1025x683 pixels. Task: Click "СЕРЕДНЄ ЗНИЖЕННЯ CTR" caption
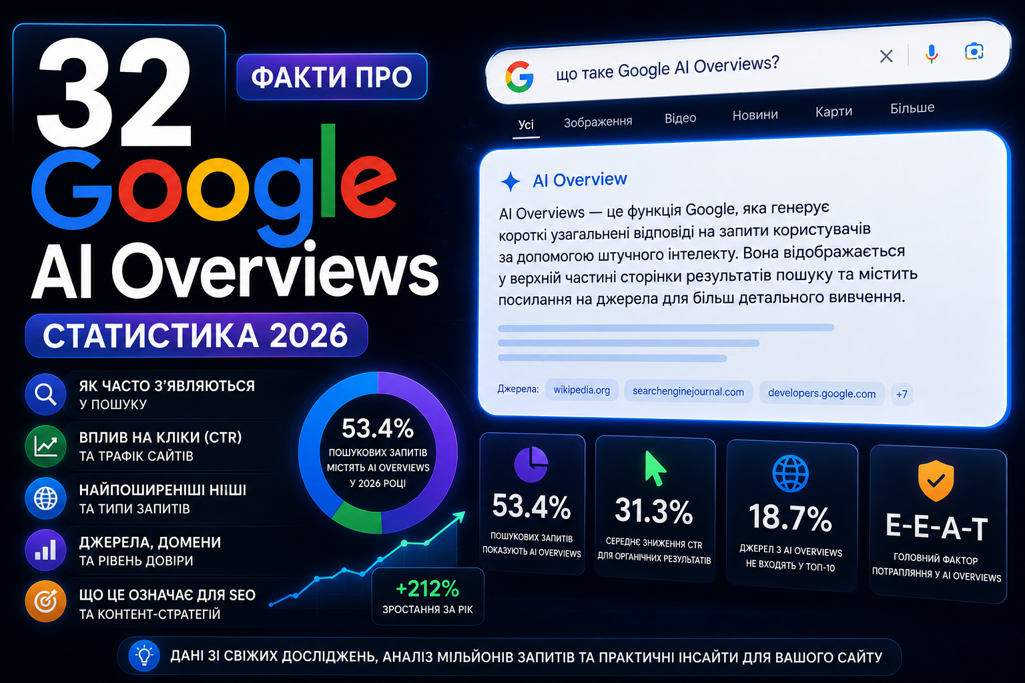[x=654, y=544]
